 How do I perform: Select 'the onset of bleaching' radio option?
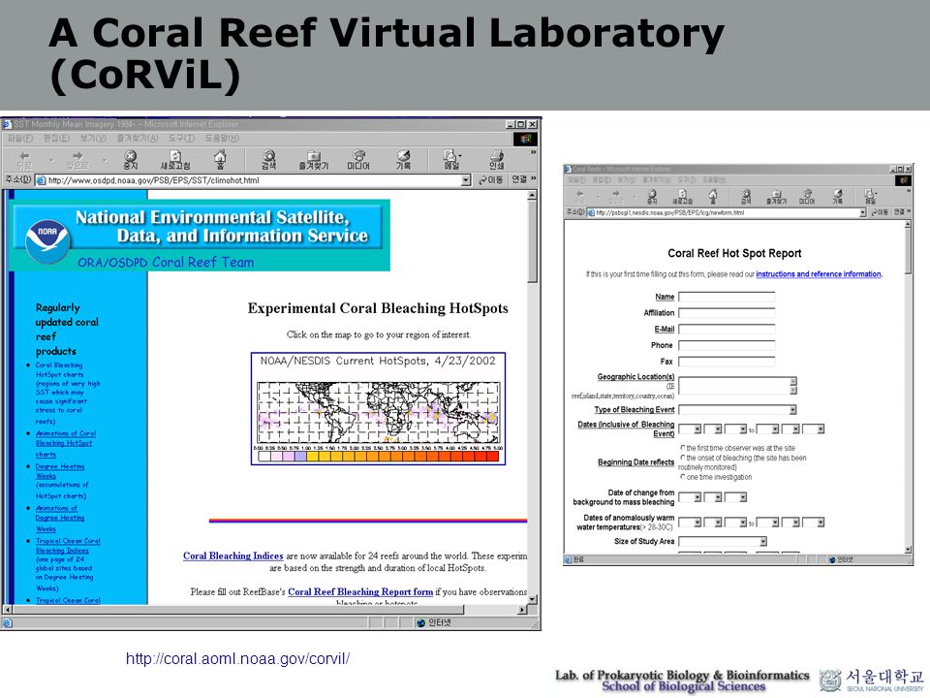pyautogui.click(x=683, y=458)
